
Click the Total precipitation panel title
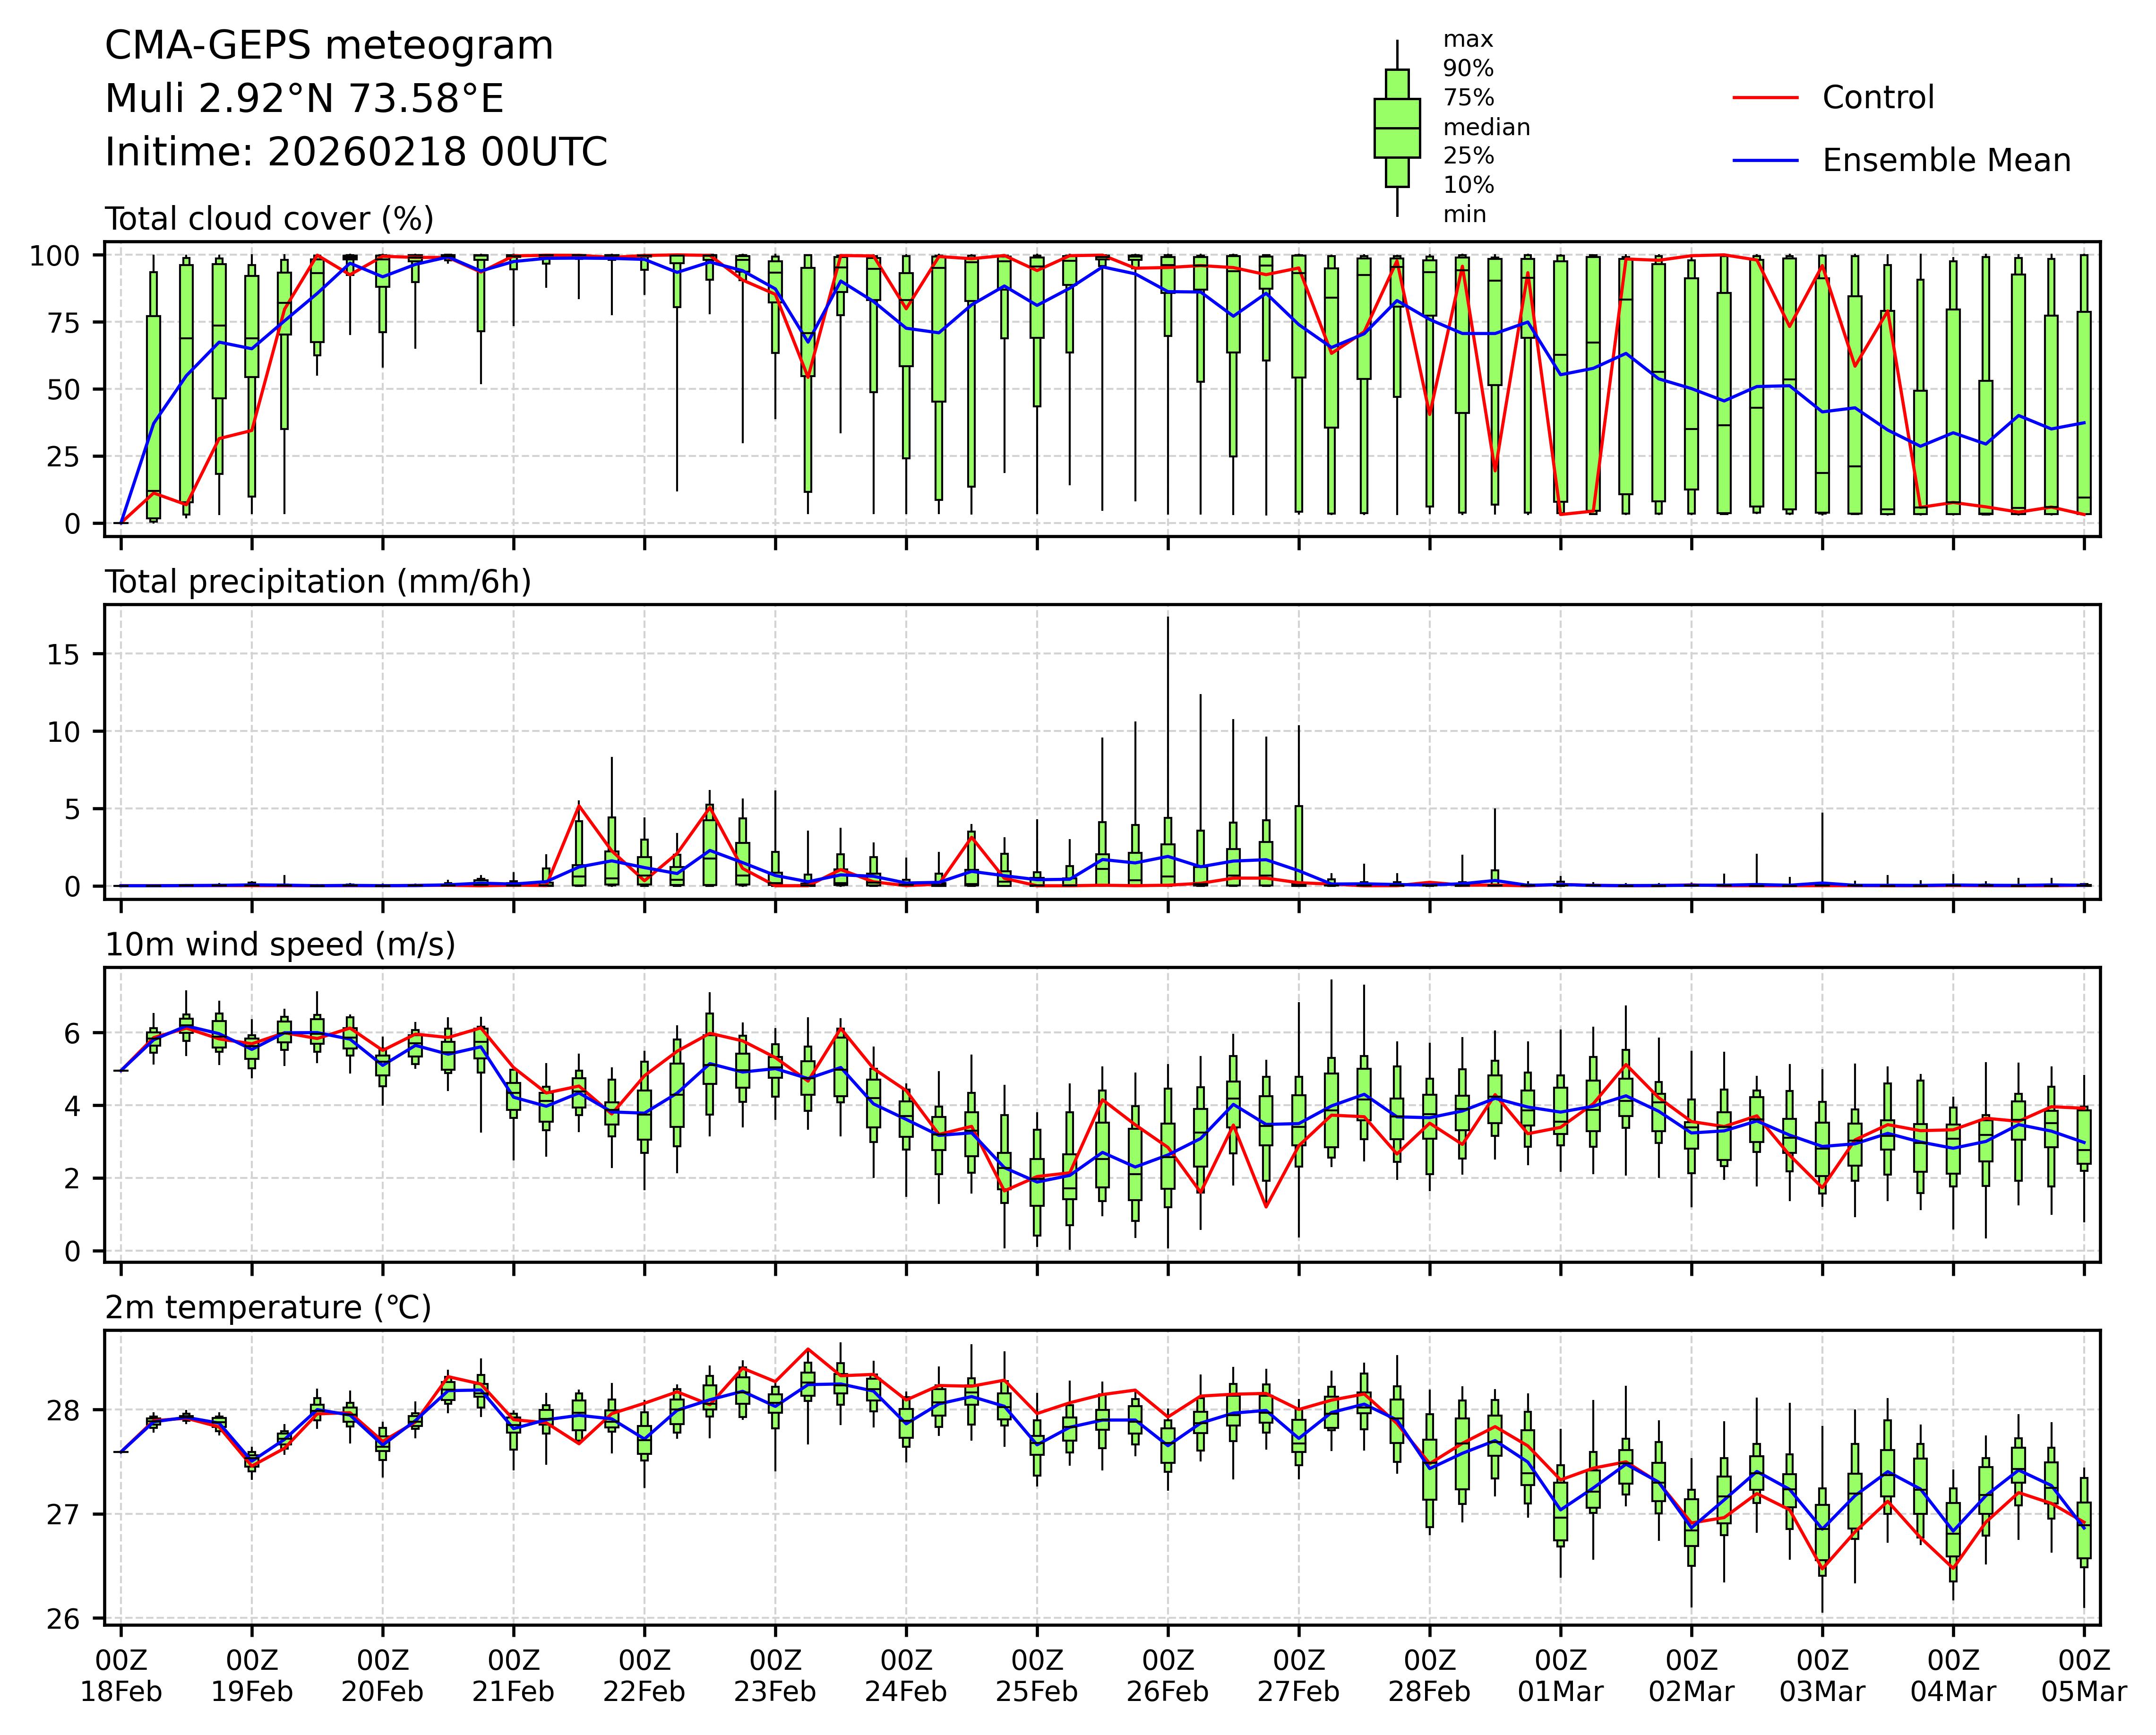click(318, 582)
